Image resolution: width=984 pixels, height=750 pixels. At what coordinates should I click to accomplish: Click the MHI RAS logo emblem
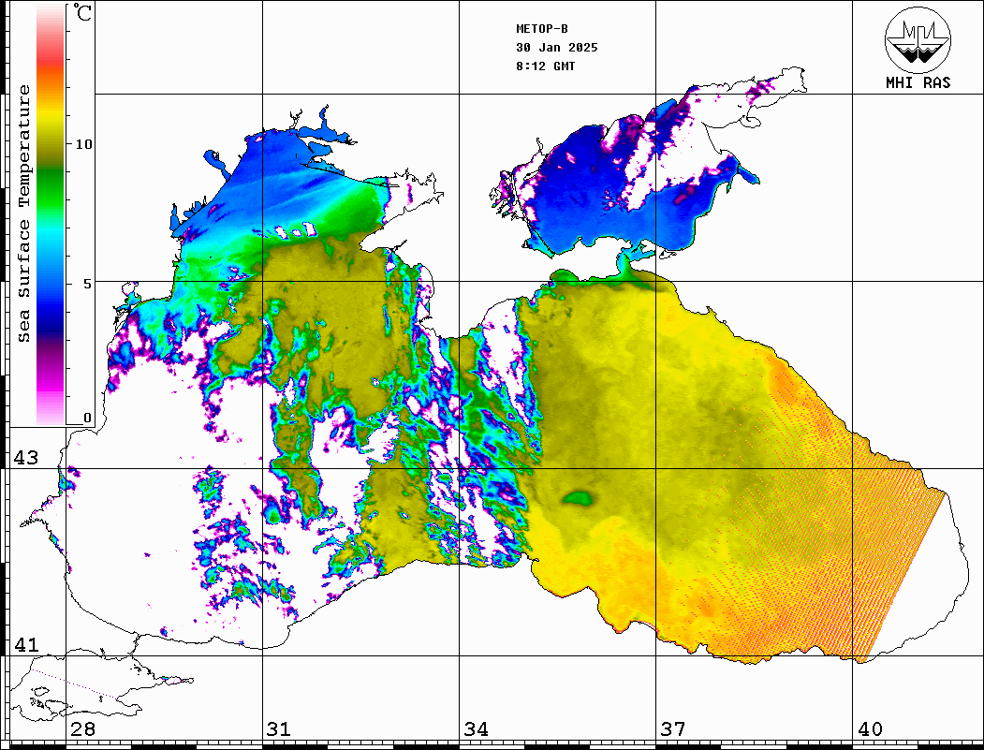918,39
